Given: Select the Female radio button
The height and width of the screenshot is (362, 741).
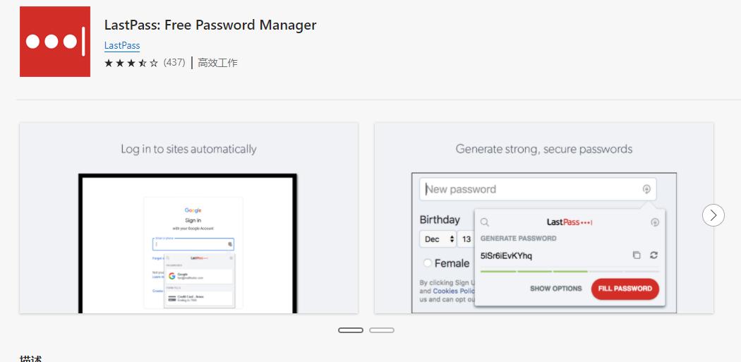Looking at the screenshot, I should pos(428,263).
